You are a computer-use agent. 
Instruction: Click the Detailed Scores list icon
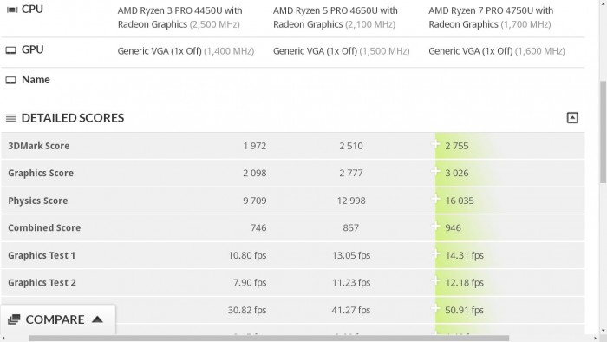click(10, 118)
